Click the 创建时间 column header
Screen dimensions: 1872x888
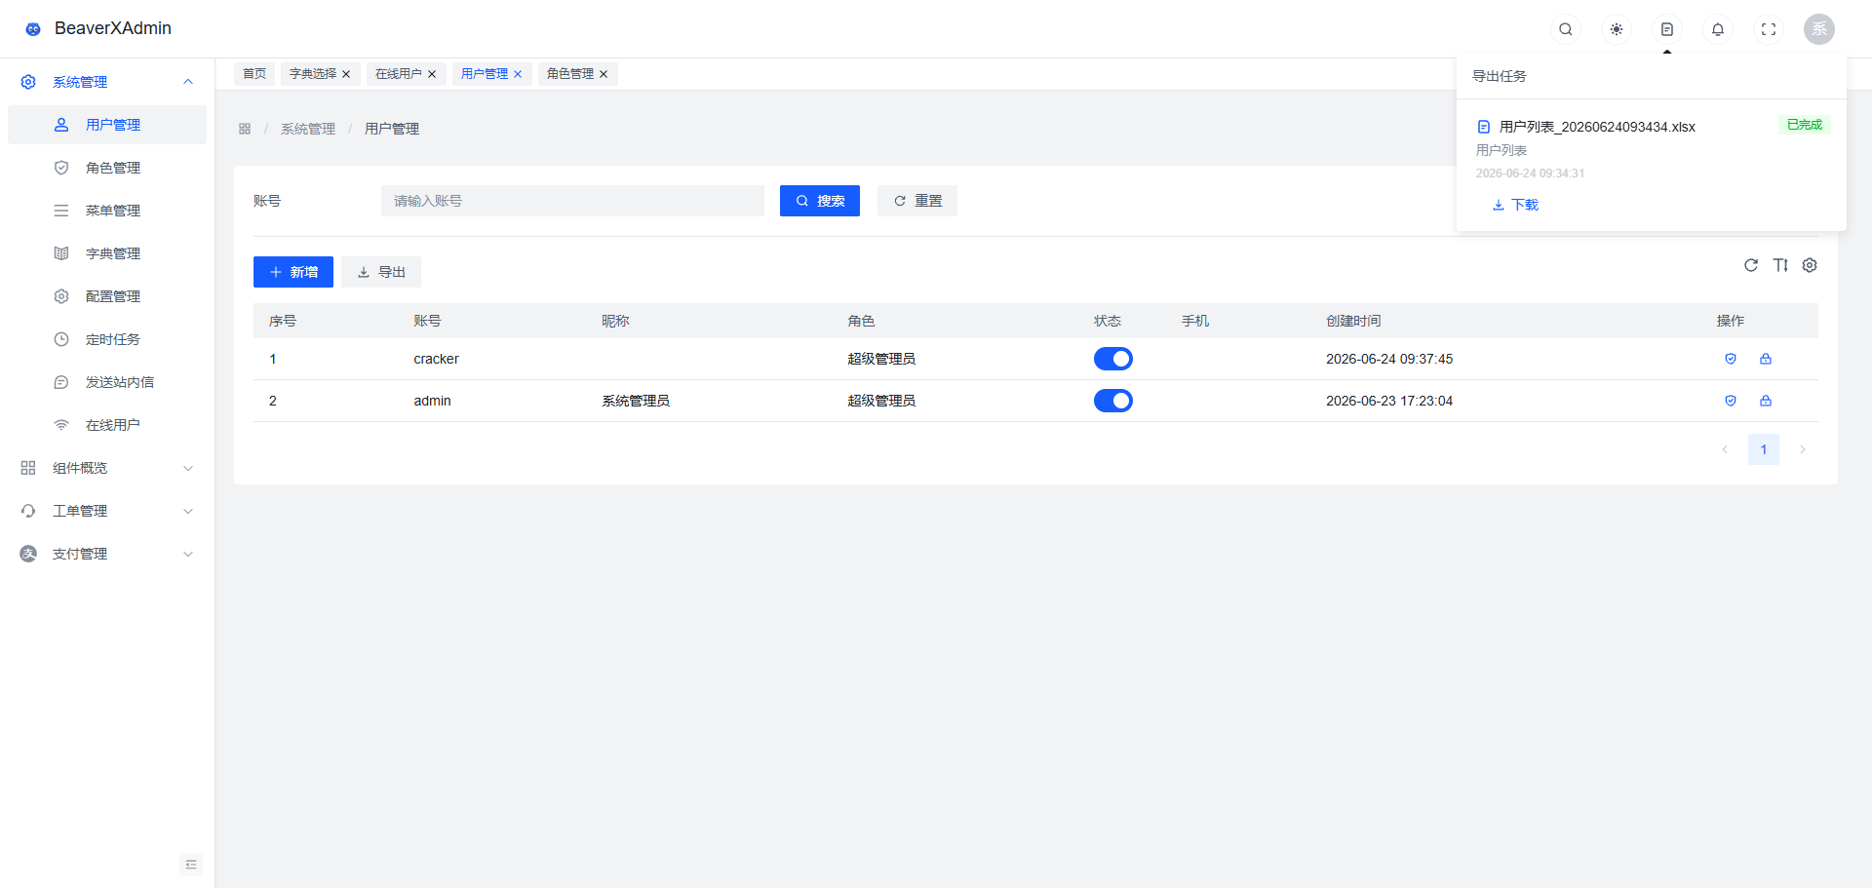pyautogui.click(x=1353, y=321)
